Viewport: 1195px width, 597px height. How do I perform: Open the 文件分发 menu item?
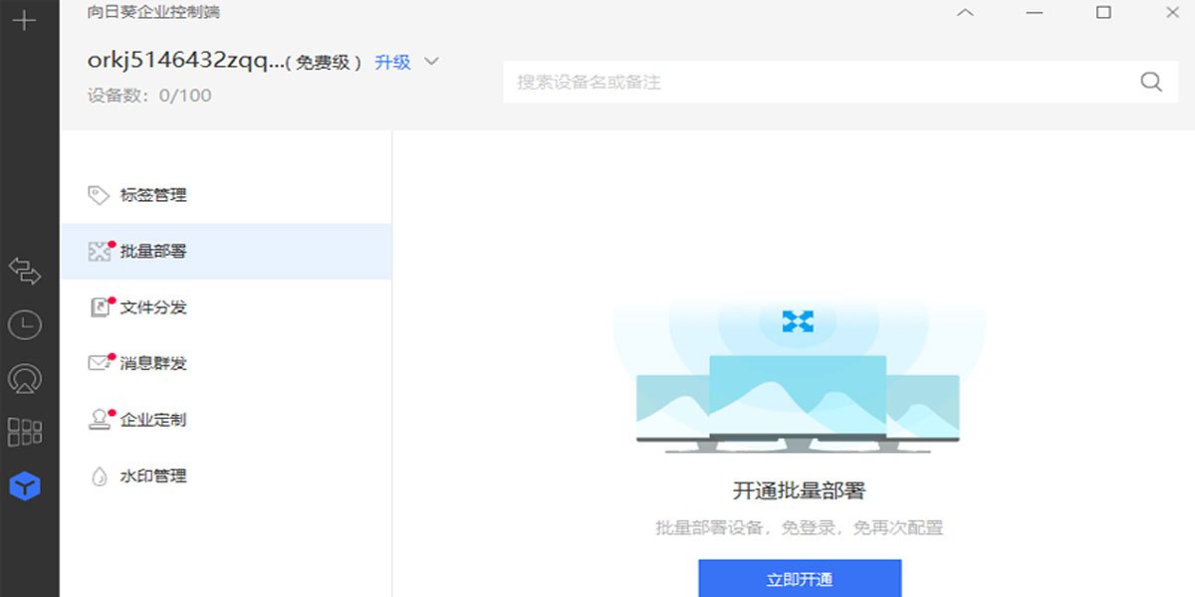pyautogui.click(x=153, y=307)
